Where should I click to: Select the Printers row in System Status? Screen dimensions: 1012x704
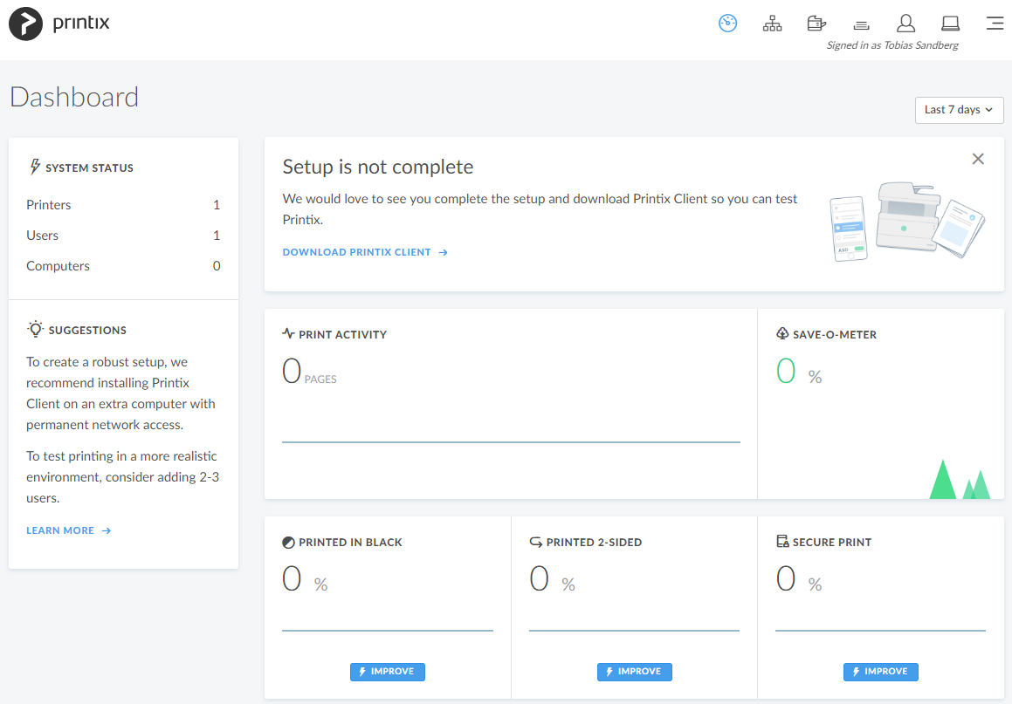[x=123, y=205]
